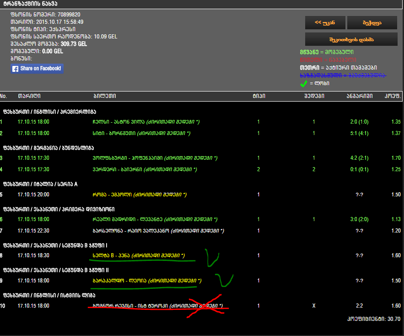The image size is (404, 336).
Task: Click the თარიღი date column header
Action: click(x=29, y=96)
